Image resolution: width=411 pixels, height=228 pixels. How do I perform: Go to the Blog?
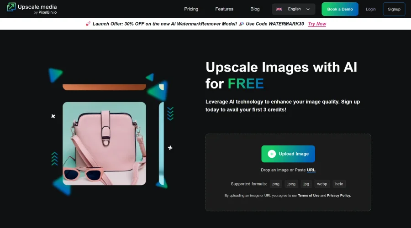pyautogui.click(x=255, y=9)
